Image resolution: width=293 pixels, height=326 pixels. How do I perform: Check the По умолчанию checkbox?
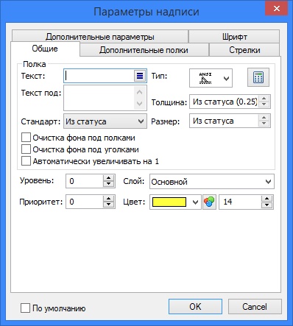click(25, 308)
